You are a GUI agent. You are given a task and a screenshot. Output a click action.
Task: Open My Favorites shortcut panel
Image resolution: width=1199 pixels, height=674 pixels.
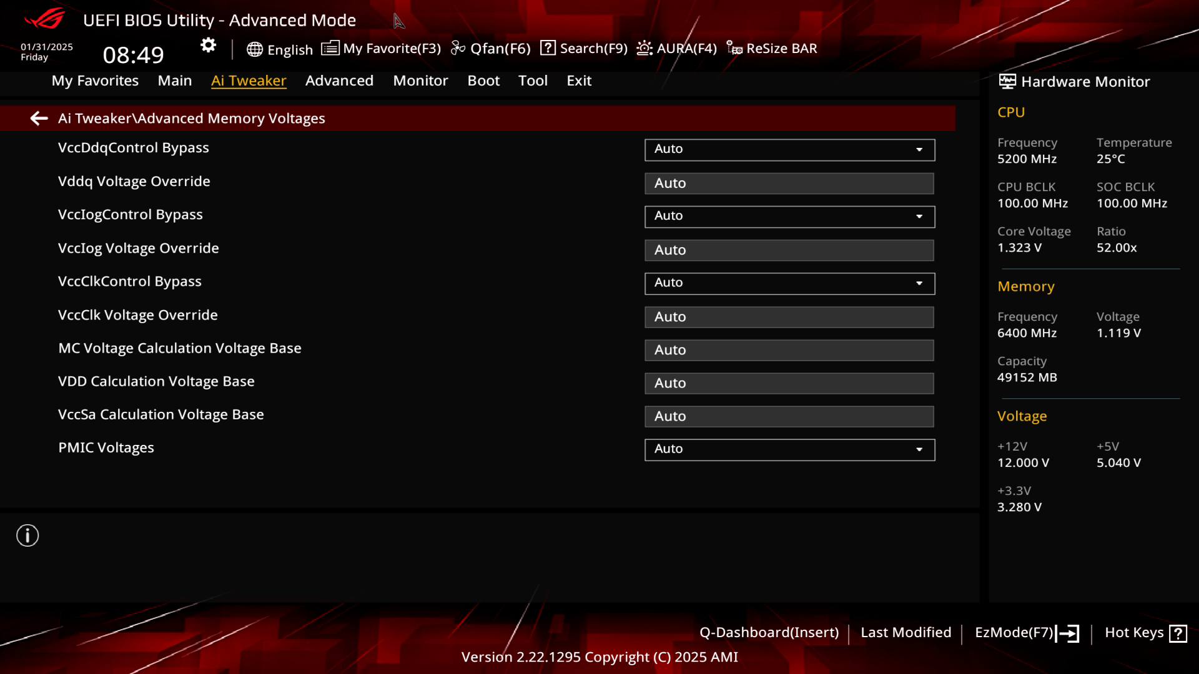pyautogui.click(x=382, y=47)
